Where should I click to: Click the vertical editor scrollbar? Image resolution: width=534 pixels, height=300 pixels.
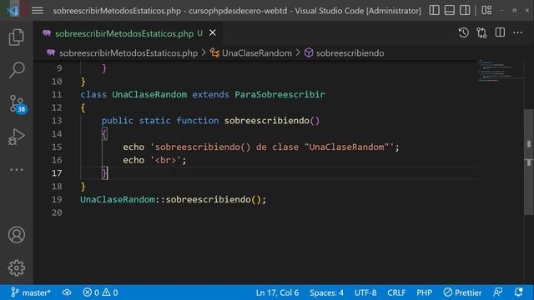pyautogui.click(x=528, y=162)
